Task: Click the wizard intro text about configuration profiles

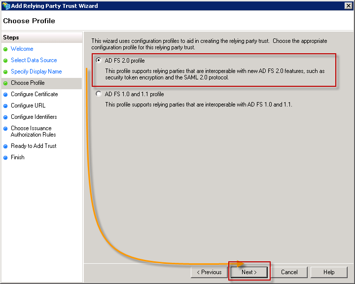Action: [209, 44]
